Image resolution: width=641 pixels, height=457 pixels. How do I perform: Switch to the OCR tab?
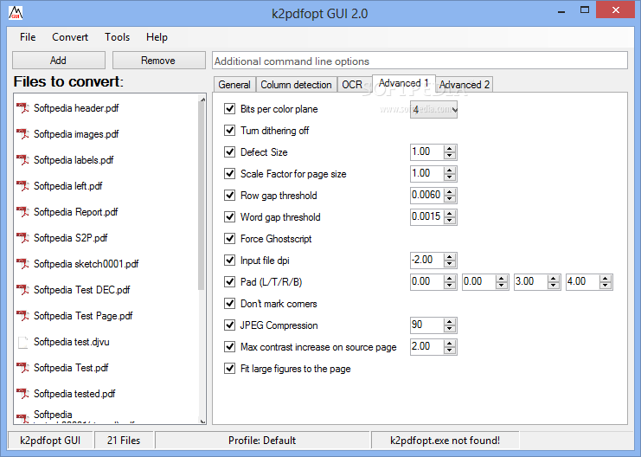coord(352,85)
